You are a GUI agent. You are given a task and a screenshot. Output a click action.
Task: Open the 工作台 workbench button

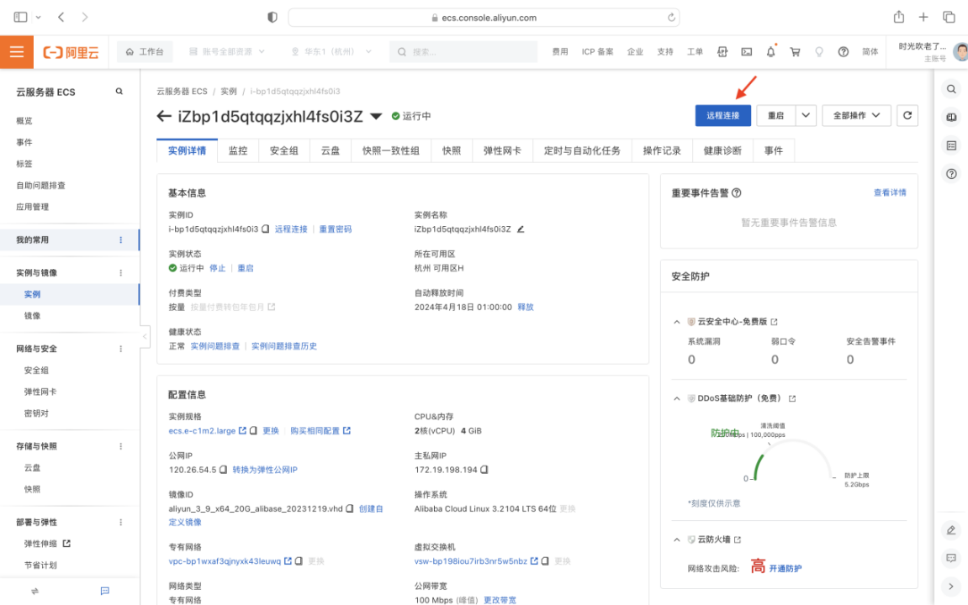tap(145, 52)
